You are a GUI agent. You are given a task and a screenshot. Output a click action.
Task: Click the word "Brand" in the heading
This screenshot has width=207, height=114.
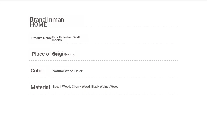coord(38,20)
